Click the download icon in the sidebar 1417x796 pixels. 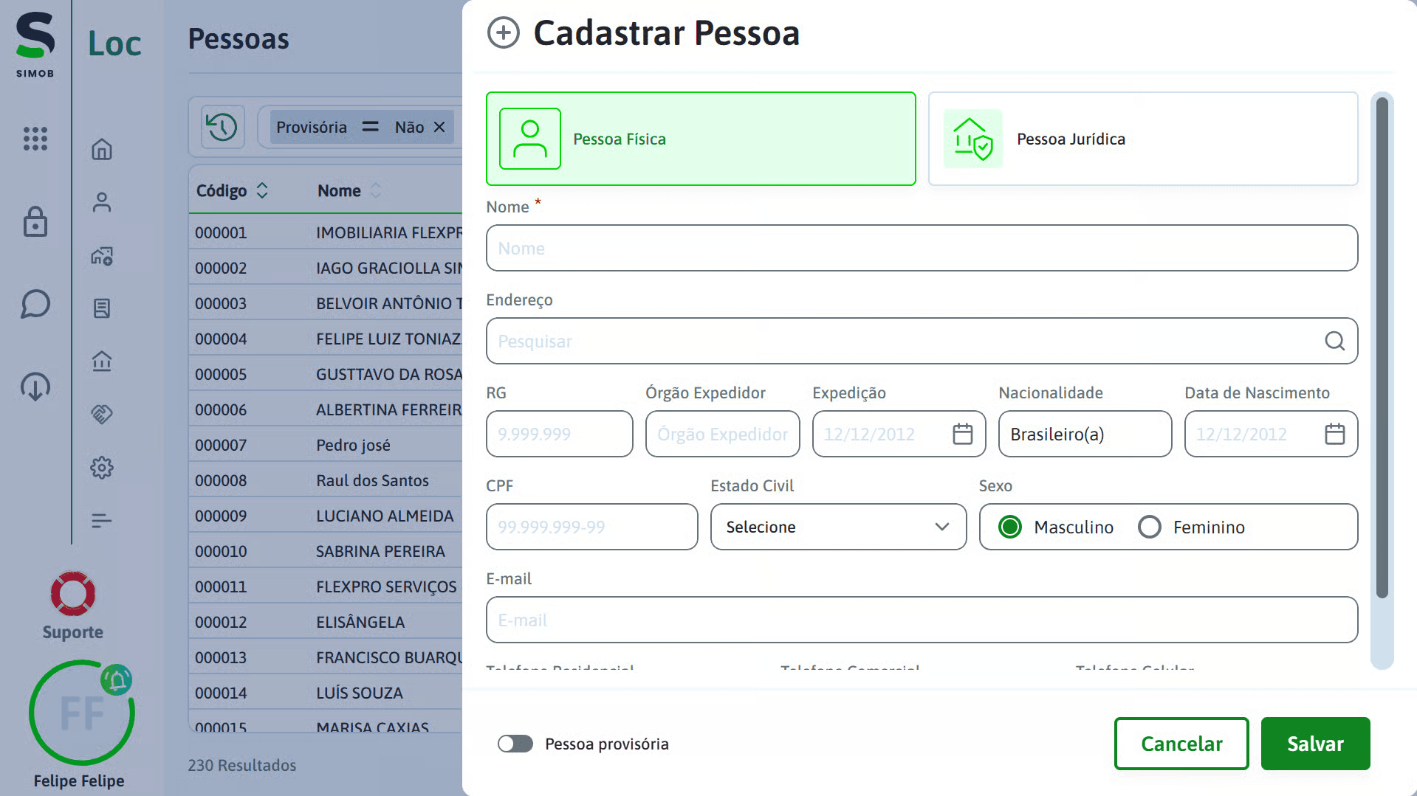(35, 386)
